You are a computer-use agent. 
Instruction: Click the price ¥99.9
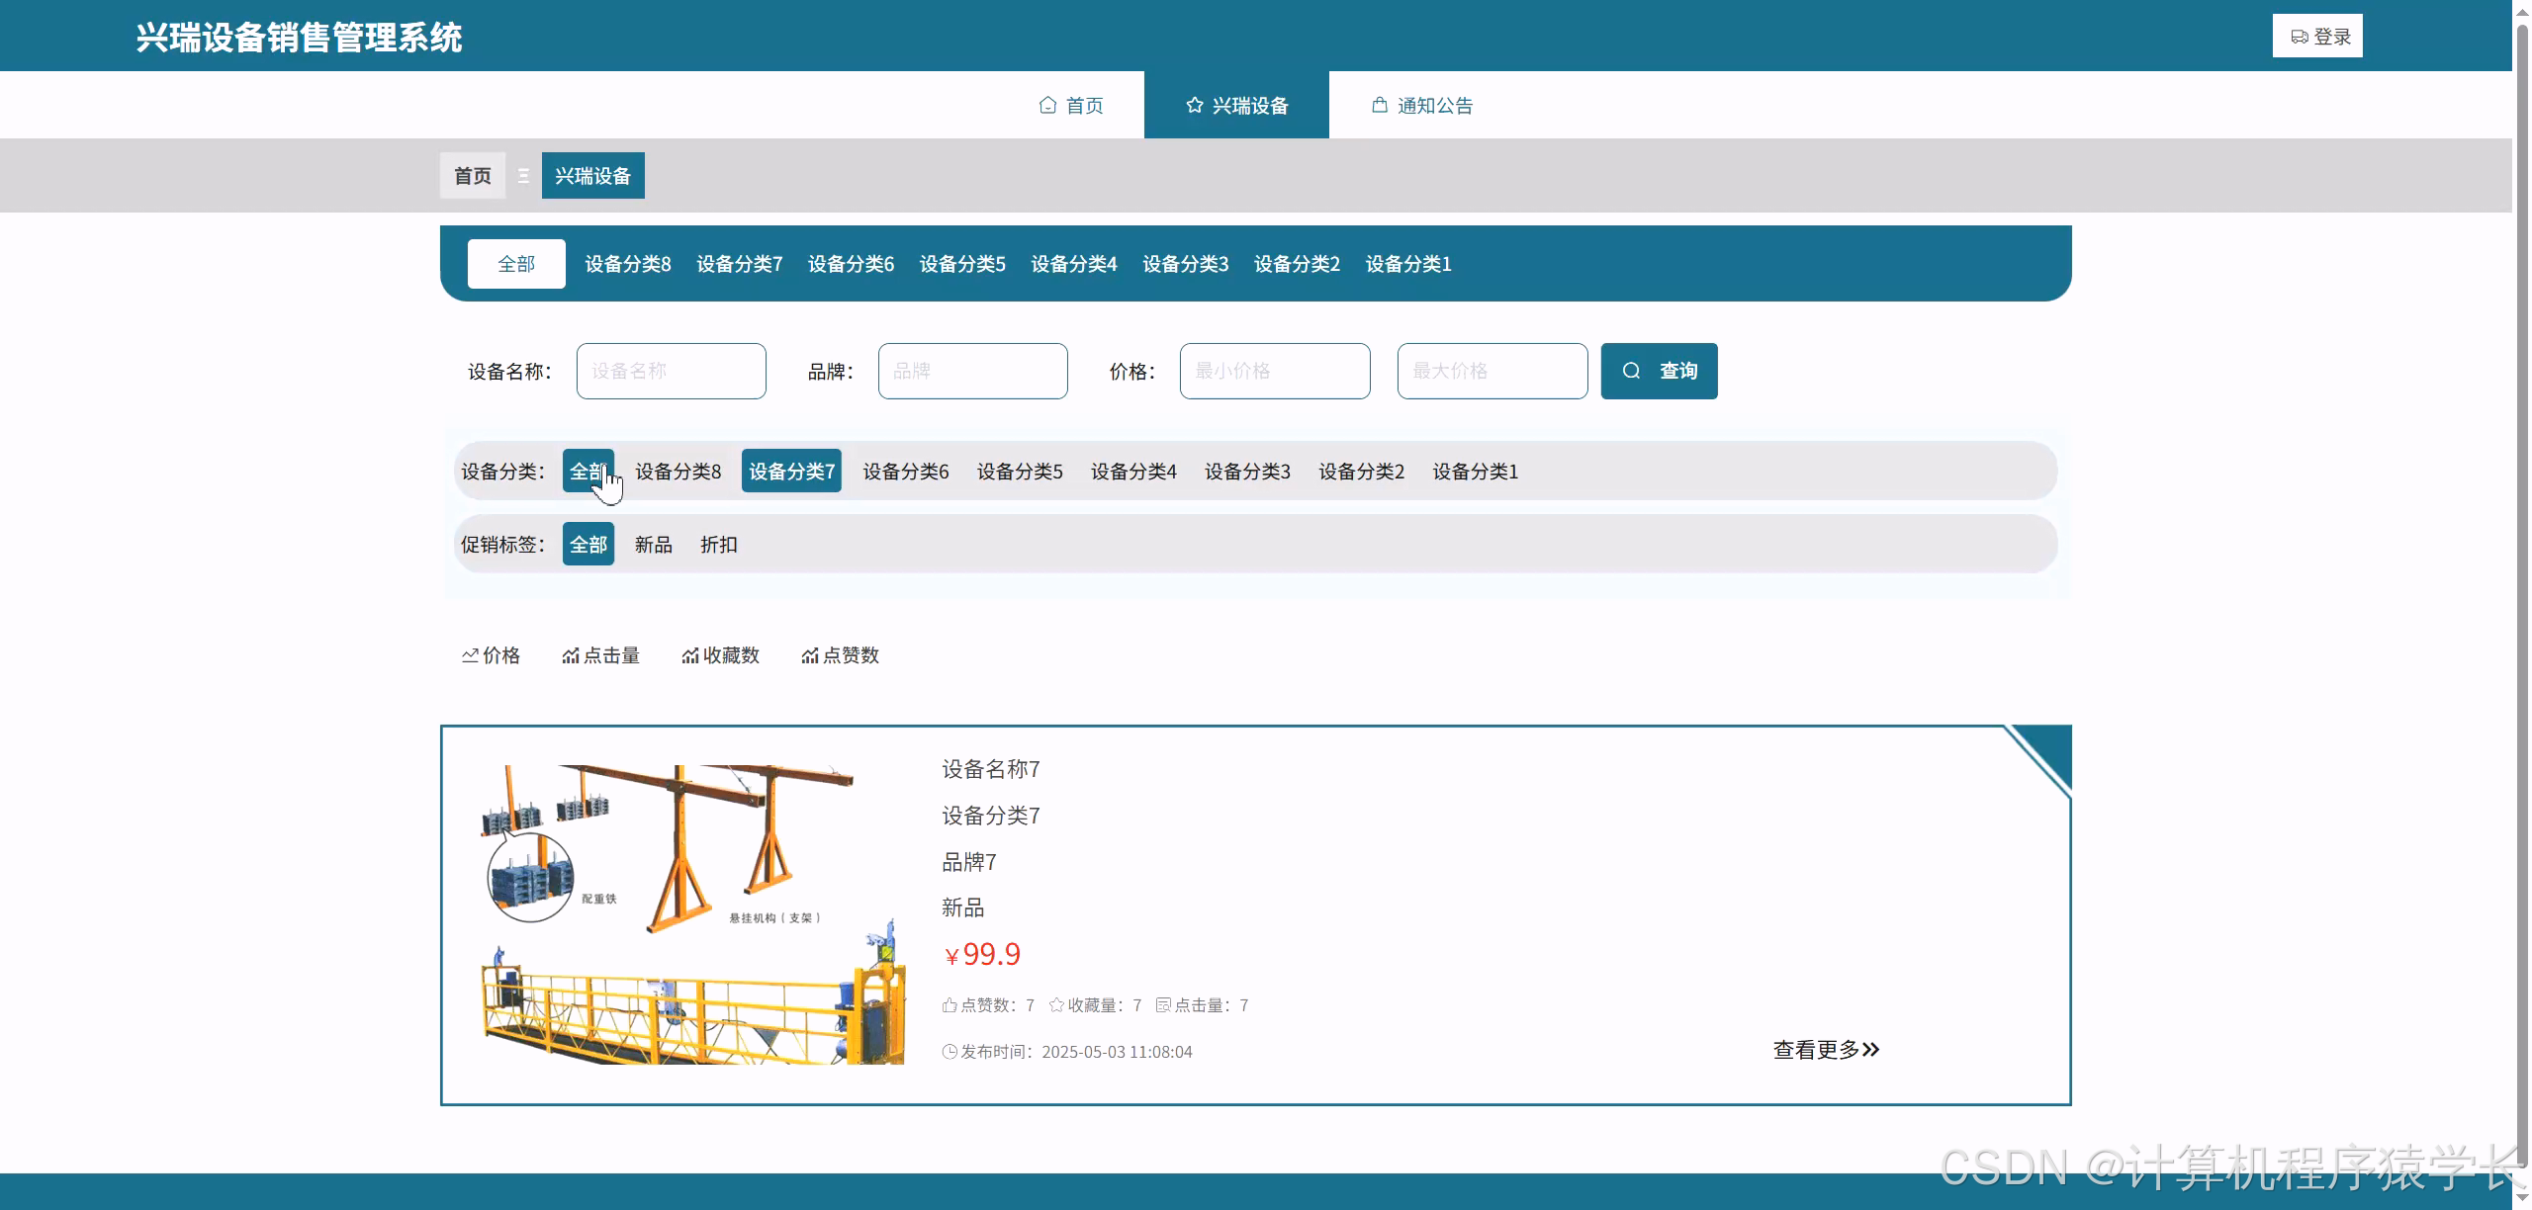(x=982, y=954)
